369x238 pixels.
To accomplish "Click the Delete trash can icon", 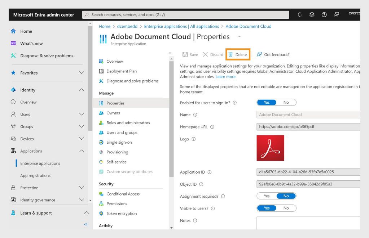I will click(x=230, y=55).
